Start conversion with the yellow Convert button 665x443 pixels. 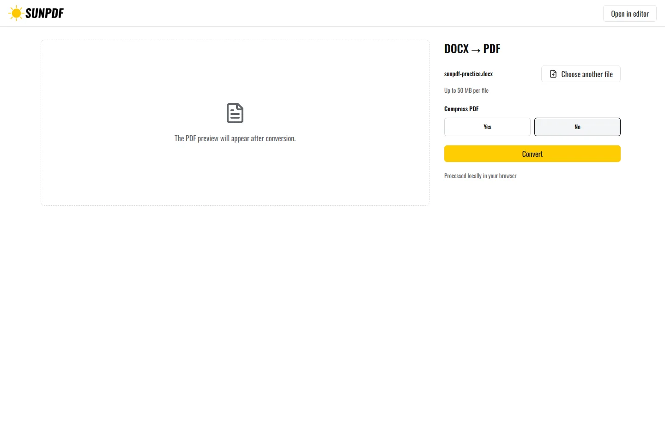tap(532, 154)
